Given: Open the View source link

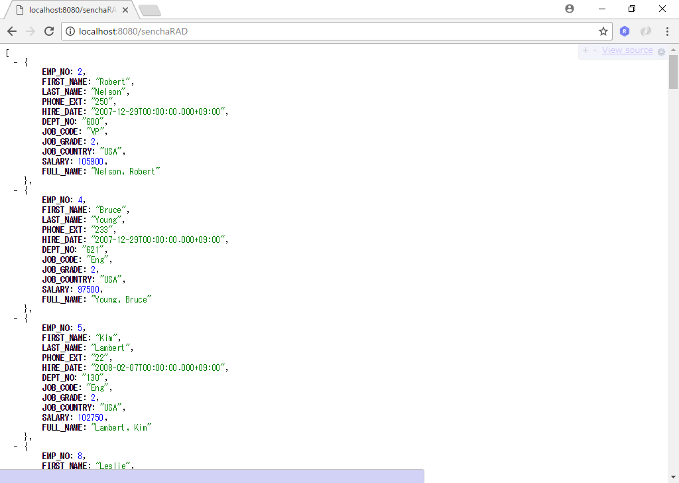Looking at the screenshot, I should pos(627,50).
